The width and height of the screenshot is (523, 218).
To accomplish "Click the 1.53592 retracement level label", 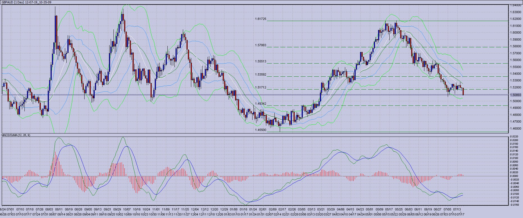I will click(260, 74).
